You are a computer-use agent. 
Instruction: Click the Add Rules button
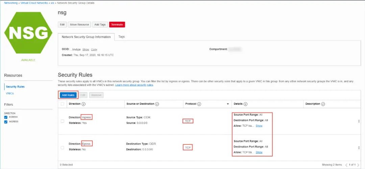[x=68, y=95]
